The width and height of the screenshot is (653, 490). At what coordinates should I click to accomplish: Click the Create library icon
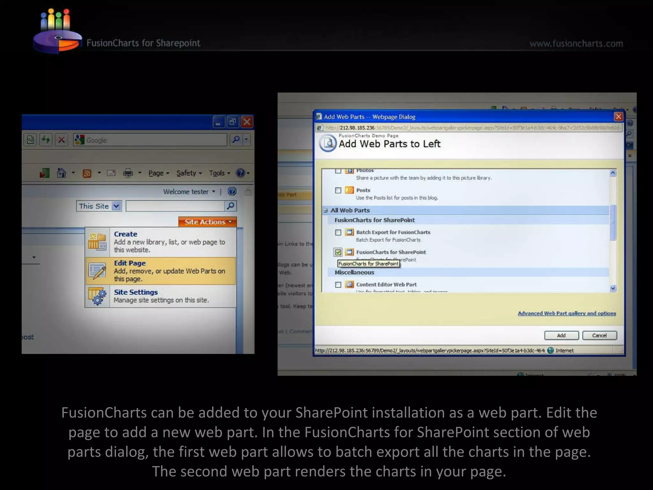97,242
